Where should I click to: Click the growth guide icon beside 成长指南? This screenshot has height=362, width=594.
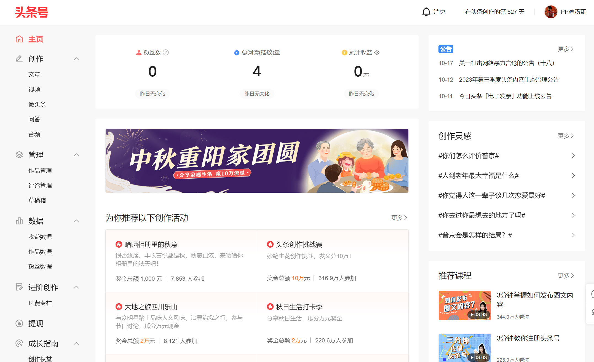[19, 343]
